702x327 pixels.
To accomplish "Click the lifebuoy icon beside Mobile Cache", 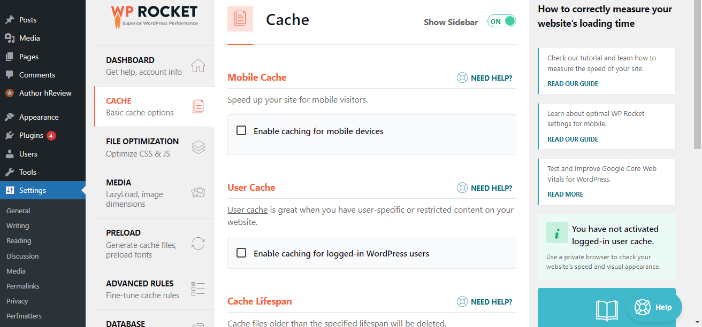I will (462, 78).
